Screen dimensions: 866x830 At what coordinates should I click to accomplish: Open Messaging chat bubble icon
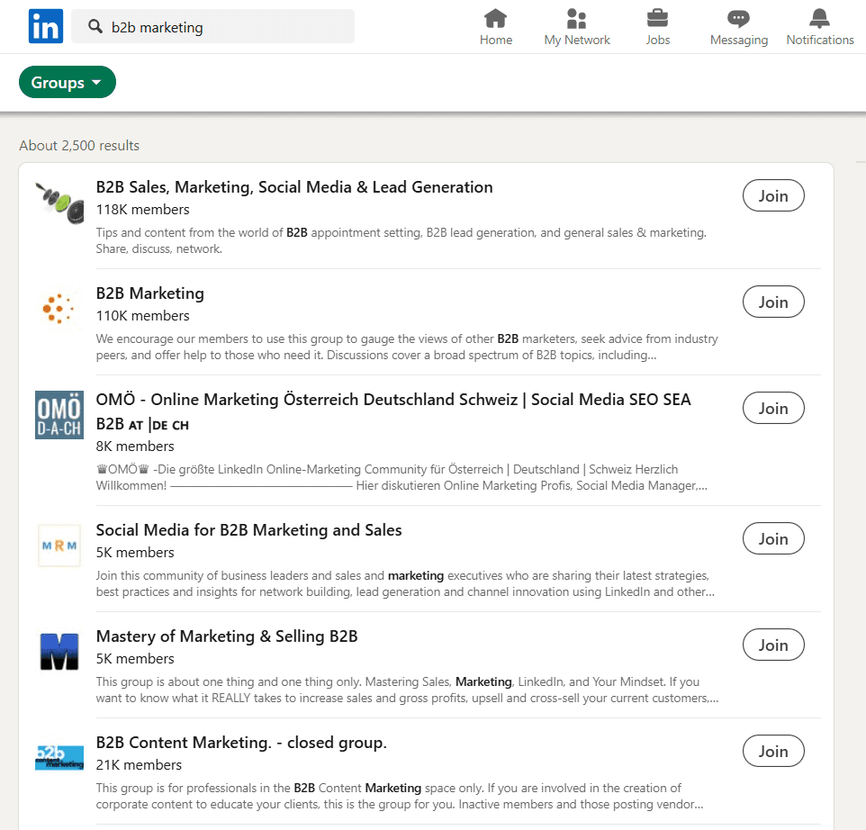pos(738,19)
